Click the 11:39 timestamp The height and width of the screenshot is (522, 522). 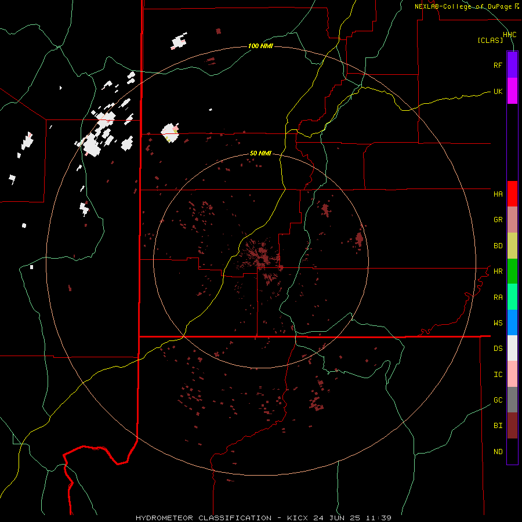tap(379, 518)
